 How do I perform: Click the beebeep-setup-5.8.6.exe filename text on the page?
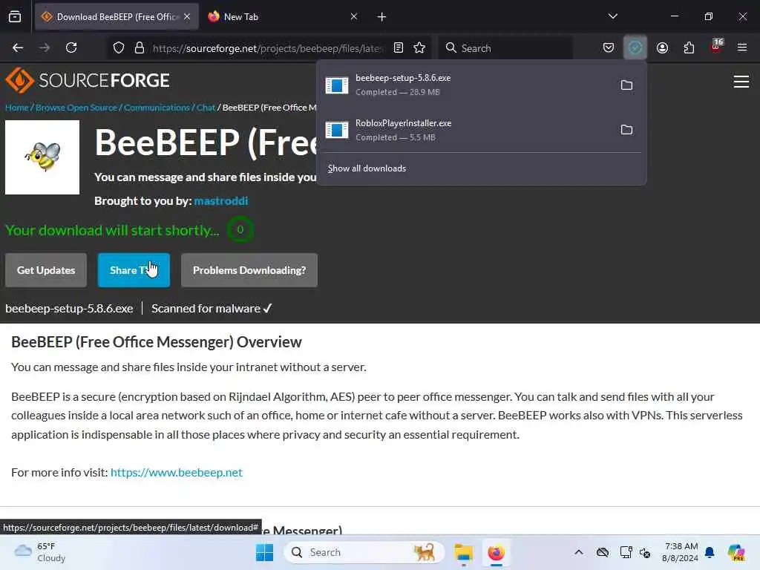point(69,309)
